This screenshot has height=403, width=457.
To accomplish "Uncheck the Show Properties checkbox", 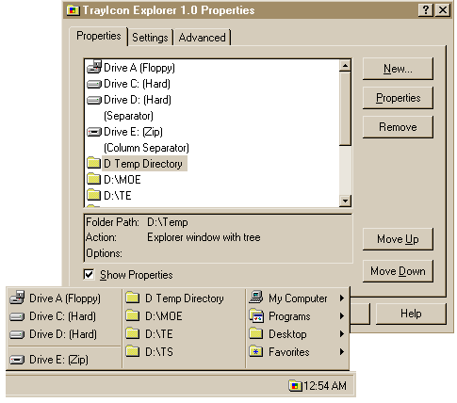I will point(89,274).
